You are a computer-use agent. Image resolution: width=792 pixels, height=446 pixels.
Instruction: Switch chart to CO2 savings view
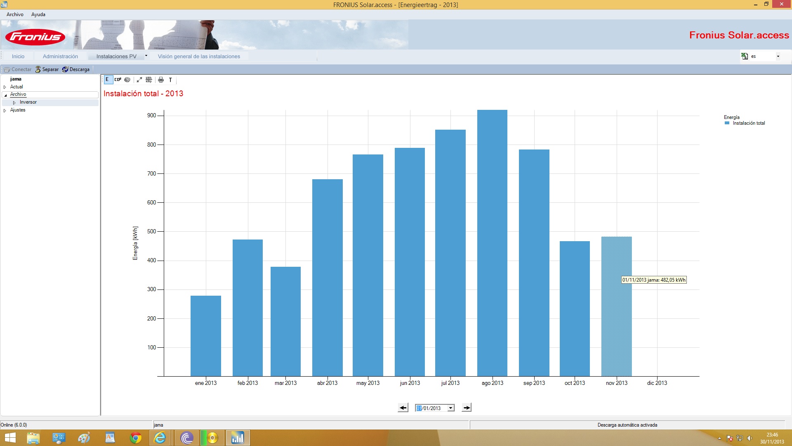pyautogui.click(x=118, y=80)
